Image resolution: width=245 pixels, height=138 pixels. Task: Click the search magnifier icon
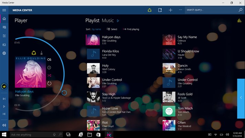pyautogui.click(x=241, y=10)
